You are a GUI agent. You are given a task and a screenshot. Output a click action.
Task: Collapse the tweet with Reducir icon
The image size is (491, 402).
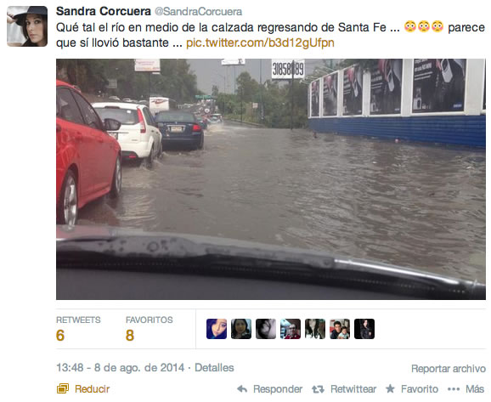click(63, 389)
